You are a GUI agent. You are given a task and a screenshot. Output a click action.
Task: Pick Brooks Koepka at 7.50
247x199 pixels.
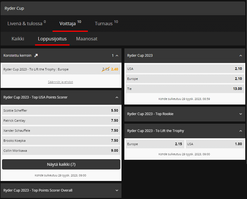click(61, 141)
